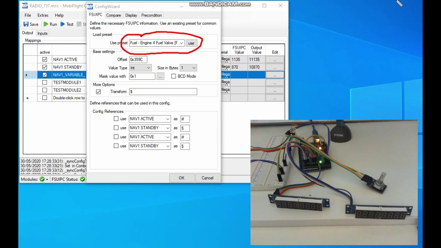Check the third config reference use checkbox
Screen dimensions: 441x248
(x=116, y=137)
